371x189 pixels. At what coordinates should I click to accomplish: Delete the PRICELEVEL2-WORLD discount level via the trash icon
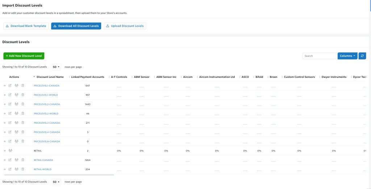(x=23, y=113)
